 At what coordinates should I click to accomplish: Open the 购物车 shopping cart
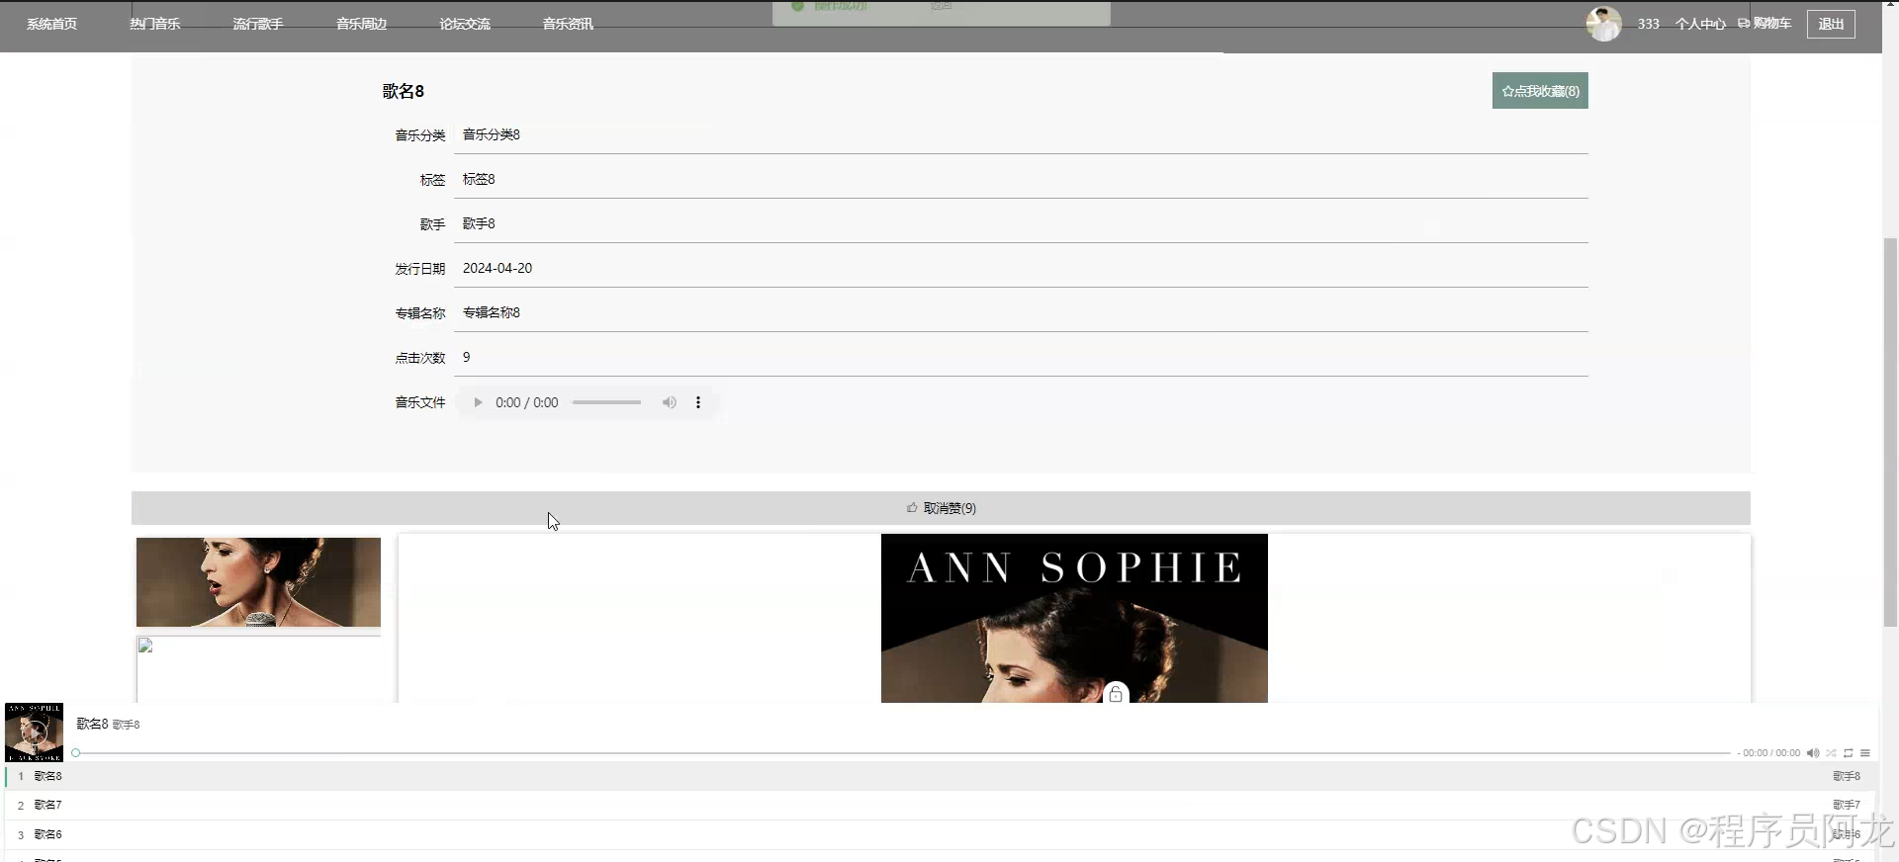(x=1764, y=24)
